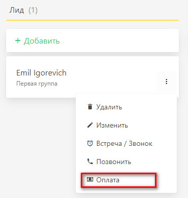Select the Изменить option label
The height and width of the screenshot is (198, 188).
(x=112, y=125)
